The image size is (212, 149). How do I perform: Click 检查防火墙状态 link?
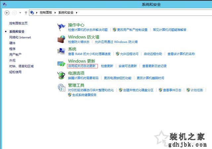point(79,42)
